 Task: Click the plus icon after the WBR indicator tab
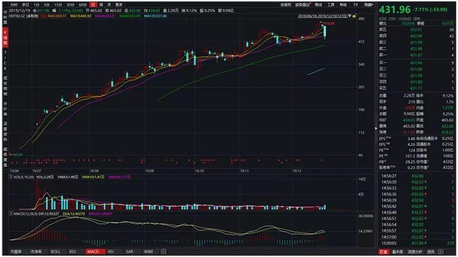(164, 251)
